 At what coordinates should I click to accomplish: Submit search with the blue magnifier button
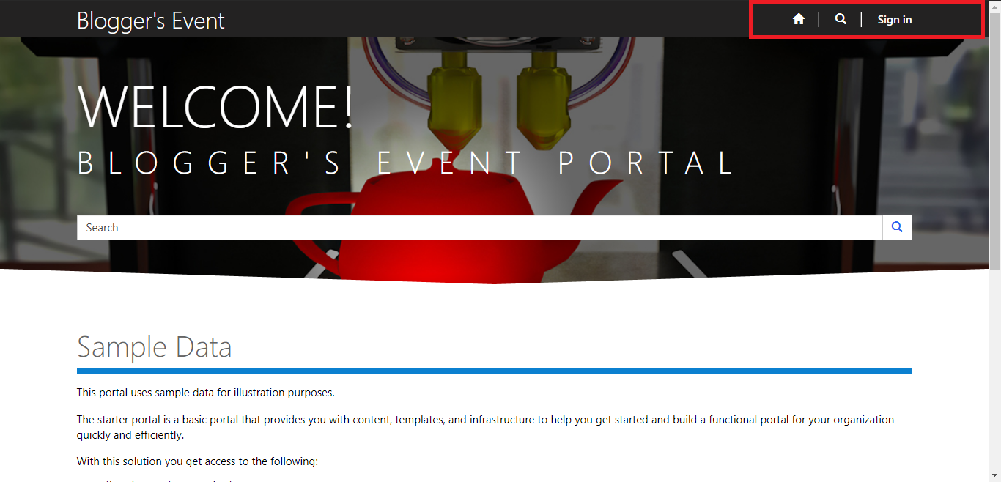[x=897, y=227]
